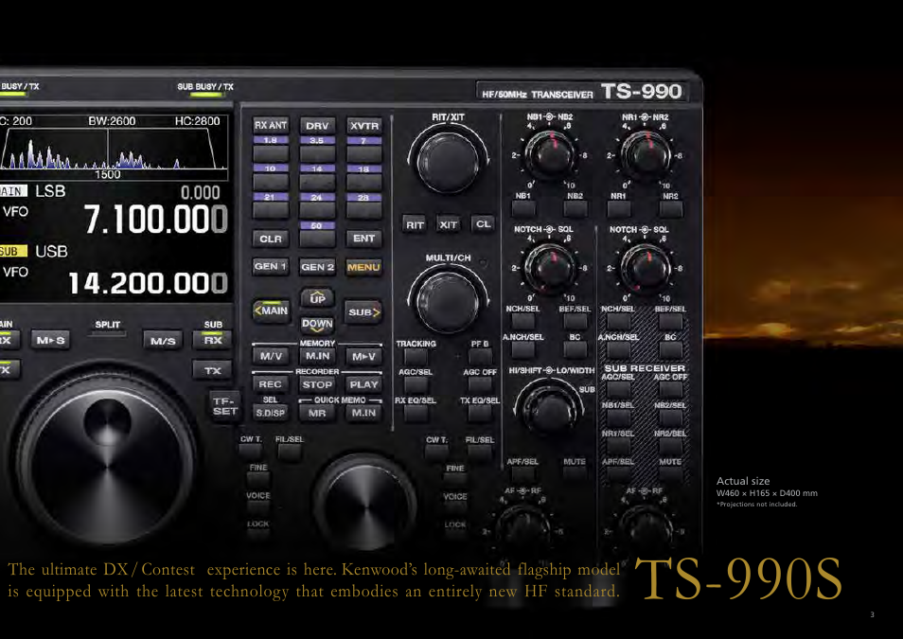Click the 'Actual size' caption text

[743, 481]
